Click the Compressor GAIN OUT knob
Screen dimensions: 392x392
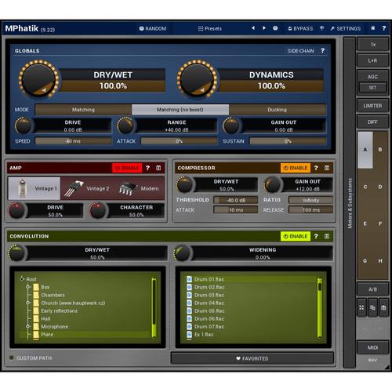pos(273,184)
